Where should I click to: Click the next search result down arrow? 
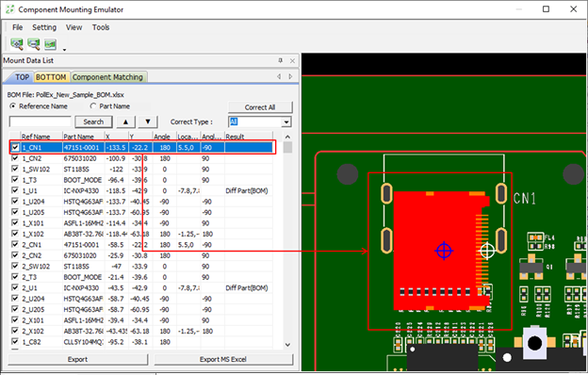(148, 122)
